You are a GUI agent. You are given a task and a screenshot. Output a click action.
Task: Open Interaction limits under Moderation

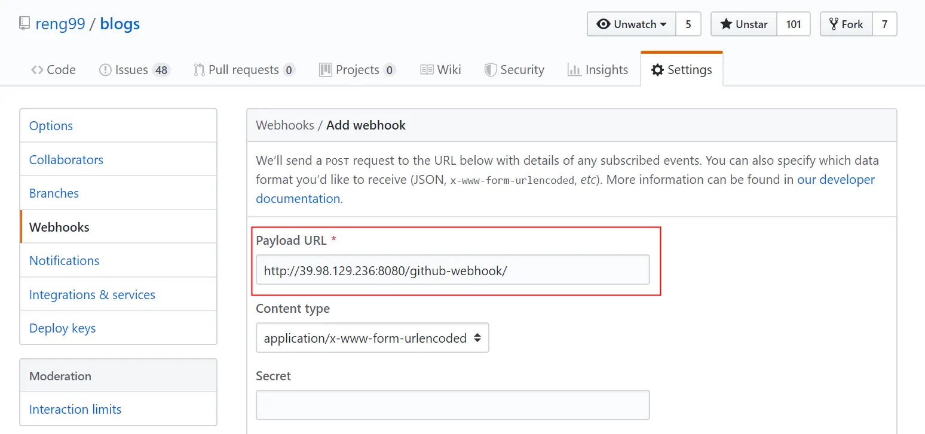tap(118, 409)
